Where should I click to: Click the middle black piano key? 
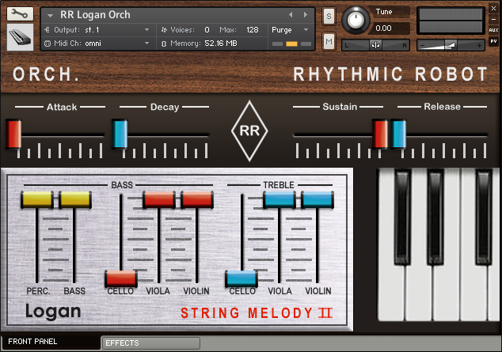tap(435, 217)
